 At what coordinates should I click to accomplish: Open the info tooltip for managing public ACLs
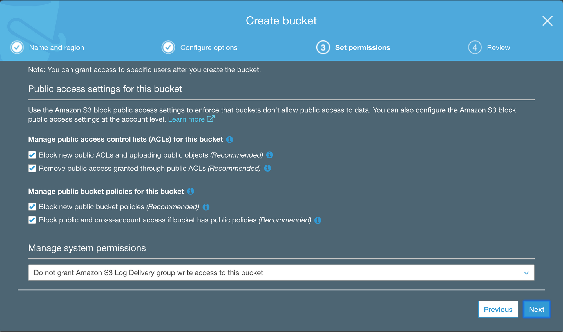(230, 139)
